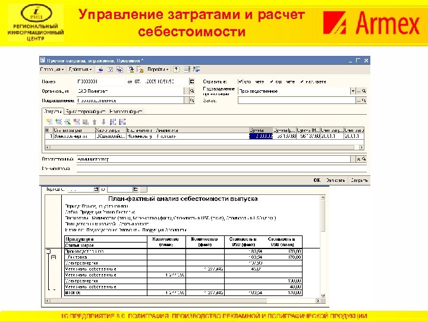Click finish editing icon in table toolbar

coord(86,122)
